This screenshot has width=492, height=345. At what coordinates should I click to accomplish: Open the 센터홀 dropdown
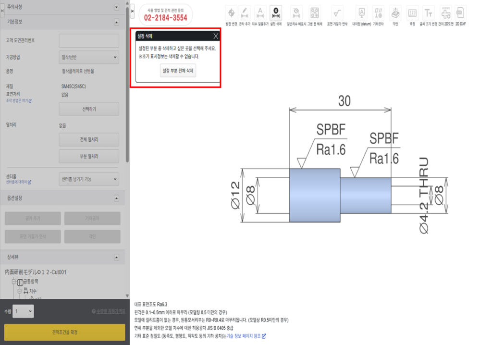click(89, 179)
